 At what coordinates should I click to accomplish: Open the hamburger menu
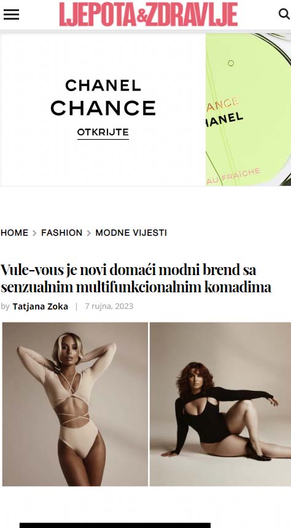[11, 14]
